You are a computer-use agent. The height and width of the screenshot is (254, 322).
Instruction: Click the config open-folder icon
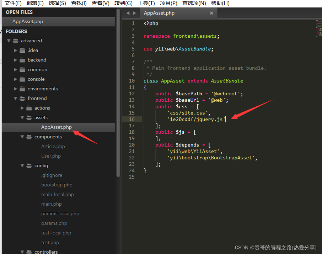pyautogui.click(x=29, y=166)
